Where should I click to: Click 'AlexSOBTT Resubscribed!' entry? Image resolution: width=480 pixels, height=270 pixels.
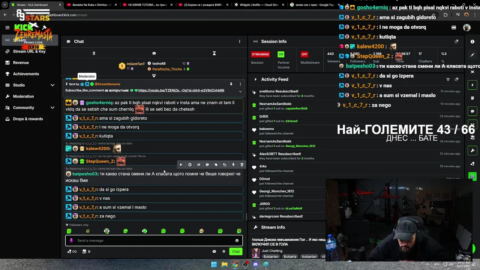(x=280, y=154)
